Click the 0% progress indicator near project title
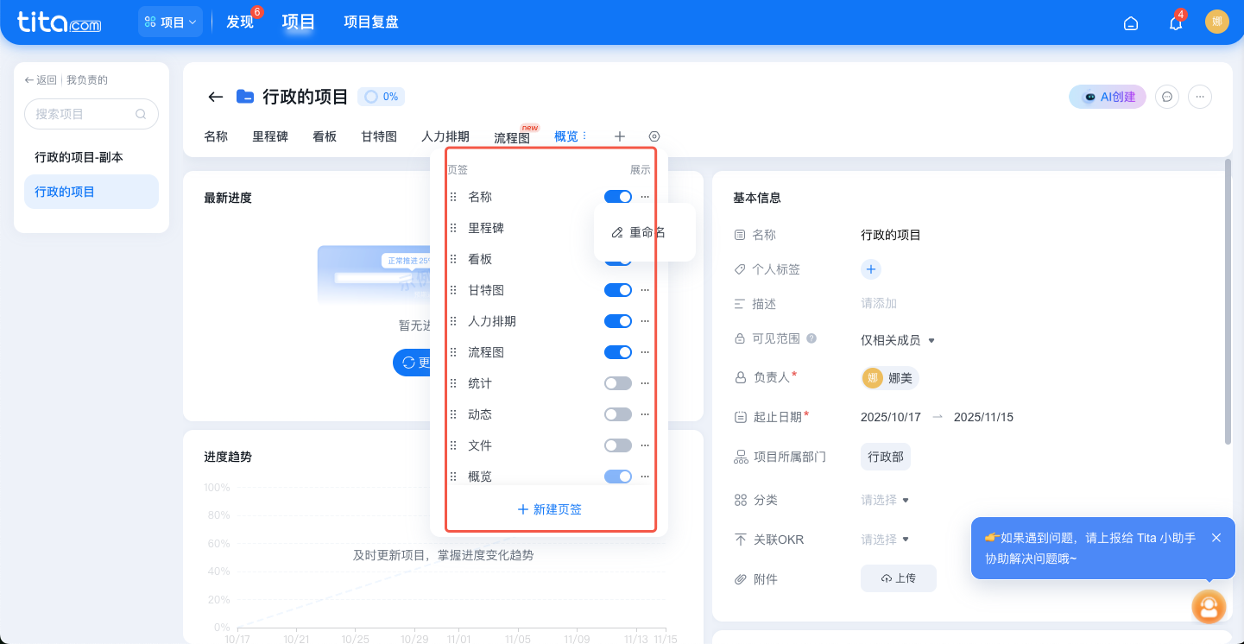 (x=381, y=97)
